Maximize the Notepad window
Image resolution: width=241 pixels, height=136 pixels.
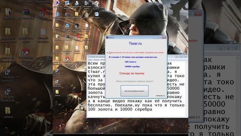click(x=181, y=57)
